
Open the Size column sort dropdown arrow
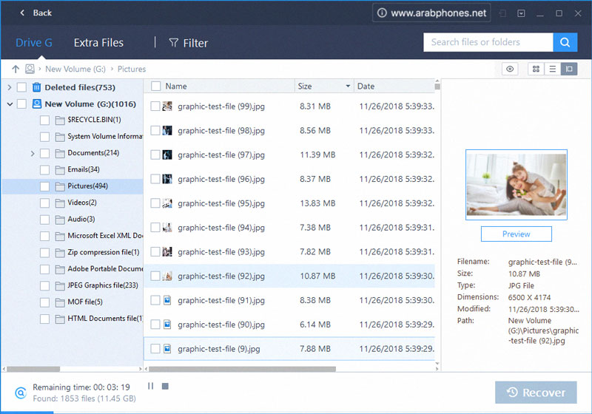tap(348, 86)
